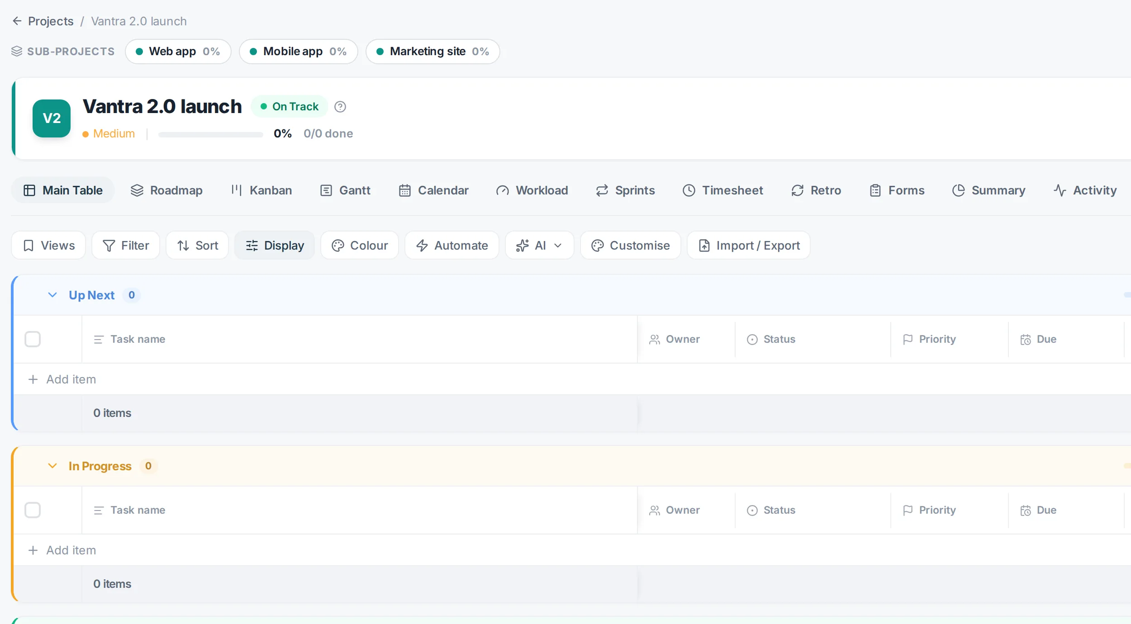Switch to the Kanban tab
This screenshot has height=624, width=1131.
pos(261,190)
